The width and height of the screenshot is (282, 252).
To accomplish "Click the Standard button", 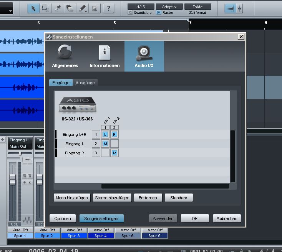I will [179, 198].
